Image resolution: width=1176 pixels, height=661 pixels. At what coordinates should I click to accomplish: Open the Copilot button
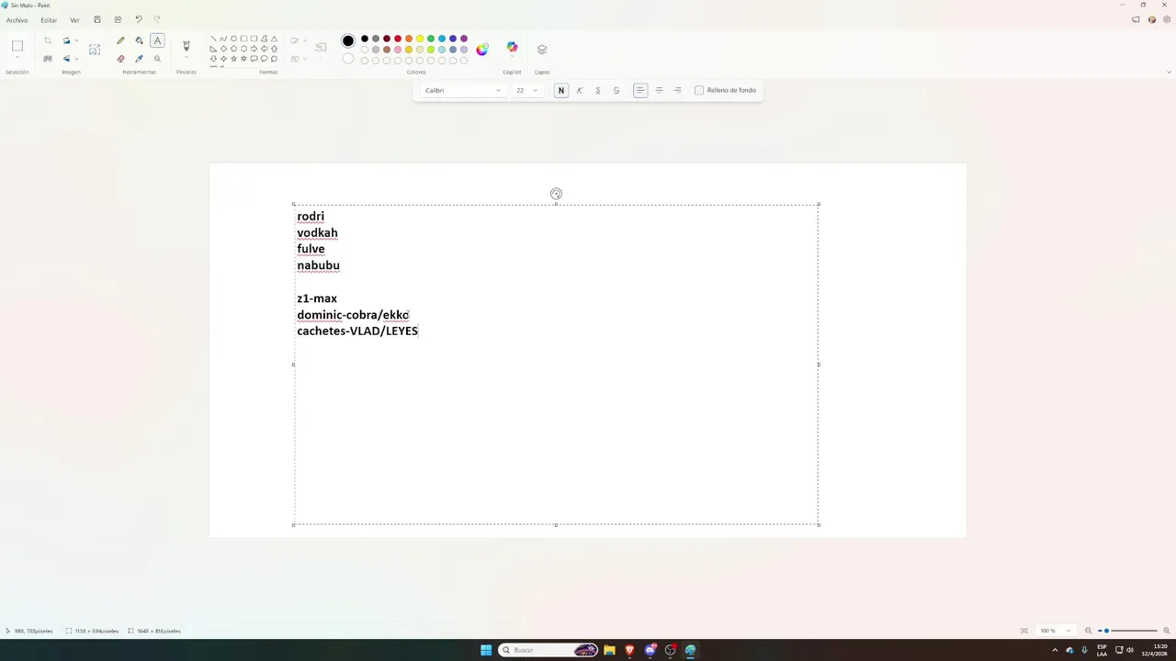(512, 48)
